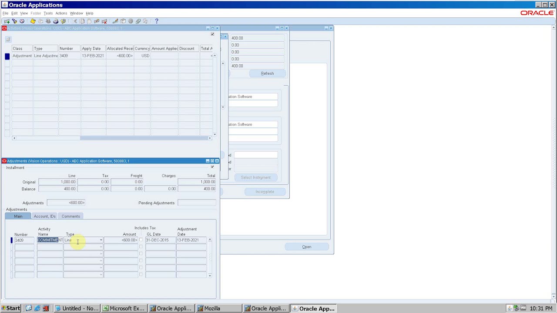Screen dimensions: 557x313
Task: Click the Attachments paperclip toolbar icon
Action: 138,21
